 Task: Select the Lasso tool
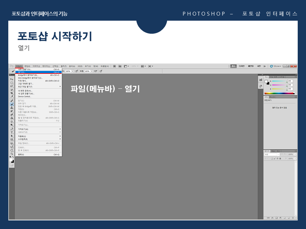point(12,86)
